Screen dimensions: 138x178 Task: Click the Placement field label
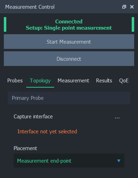(25, 148)
